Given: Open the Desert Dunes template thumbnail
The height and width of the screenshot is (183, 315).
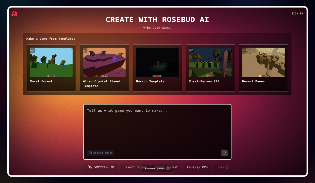Looking at the screenshot, I should coord(263,62).
